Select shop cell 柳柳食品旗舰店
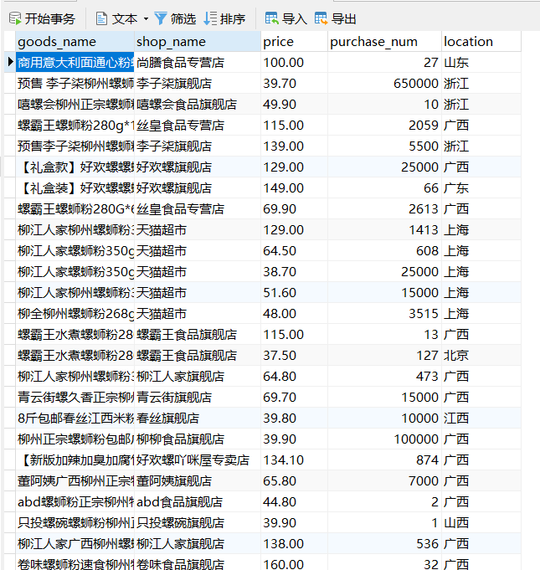 pyautogui.click(x=198, y=439)
